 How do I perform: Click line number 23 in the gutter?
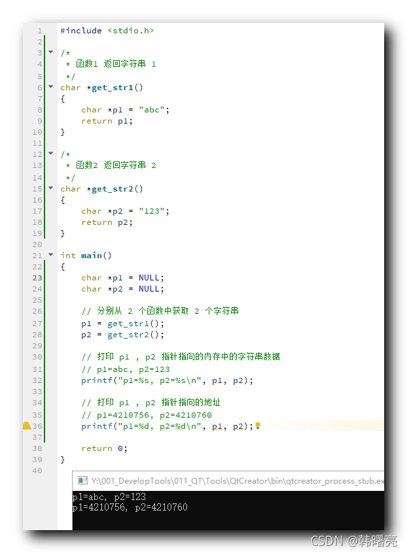[37, 278]
